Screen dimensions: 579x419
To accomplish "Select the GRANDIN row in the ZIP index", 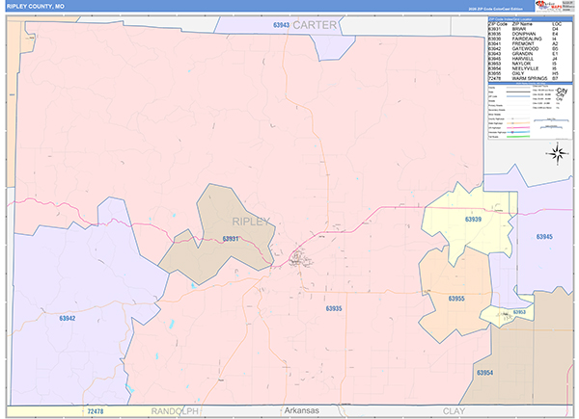I will click(x=524, y=54).
